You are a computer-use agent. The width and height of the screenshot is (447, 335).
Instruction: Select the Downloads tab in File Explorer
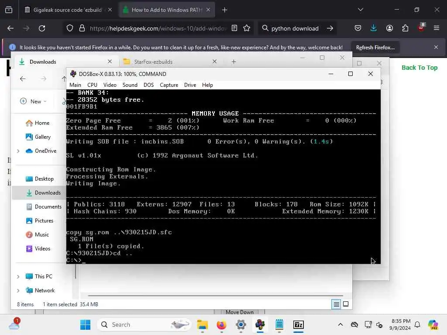coord(65,62)
